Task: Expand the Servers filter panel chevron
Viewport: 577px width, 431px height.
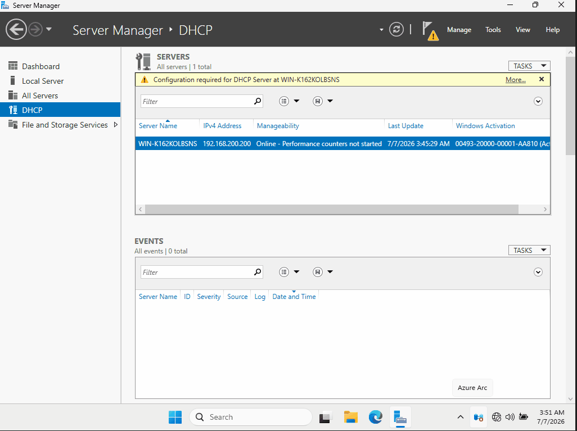Action: [538, 101]
